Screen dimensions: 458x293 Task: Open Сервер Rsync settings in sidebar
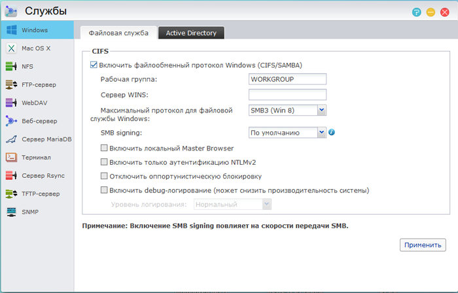(37, 175)
